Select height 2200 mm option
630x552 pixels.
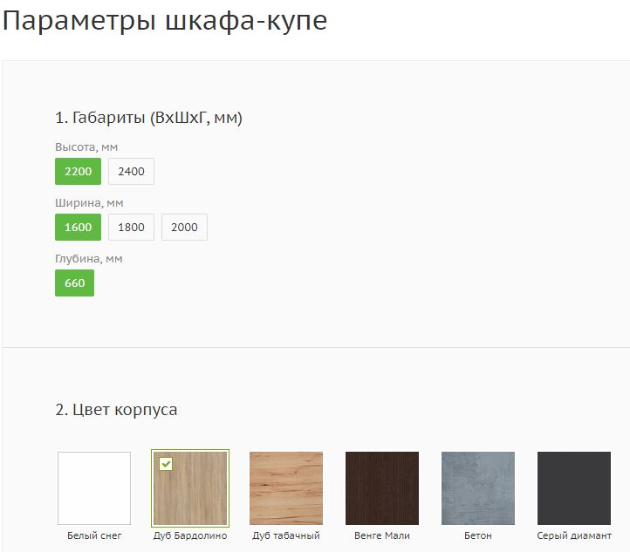pyautogui.click(x=78, y=172)
